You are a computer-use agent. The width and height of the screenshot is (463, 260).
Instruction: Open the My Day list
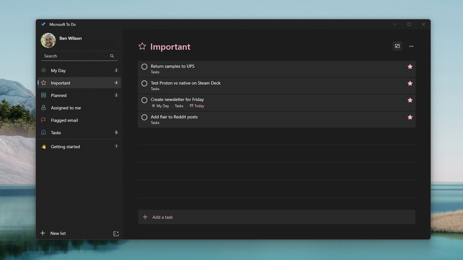click(79, 71)
